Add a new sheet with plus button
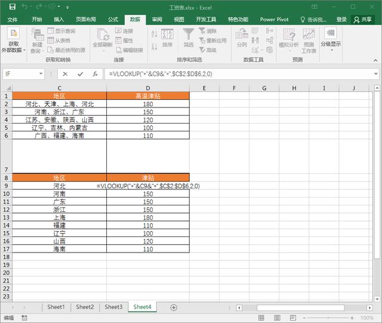Viewport: 382px width, 323px height. 174,307
